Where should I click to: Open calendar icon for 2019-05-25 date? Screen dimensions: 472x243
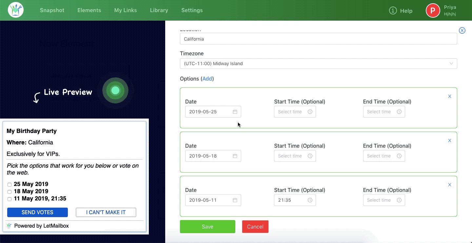235,112
